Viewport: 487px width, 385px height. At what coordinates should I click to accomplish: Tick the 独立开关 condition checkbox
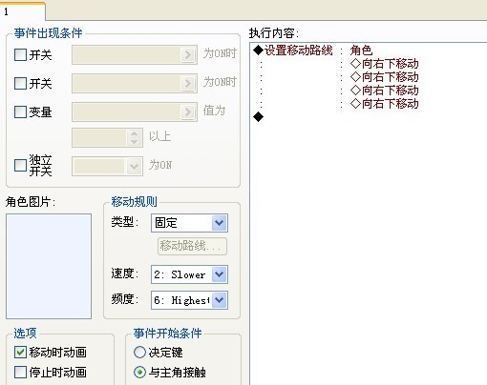[x=20, y=165]
